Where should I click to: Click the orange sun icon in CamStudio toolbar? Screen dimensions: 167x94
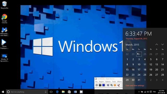115,85
